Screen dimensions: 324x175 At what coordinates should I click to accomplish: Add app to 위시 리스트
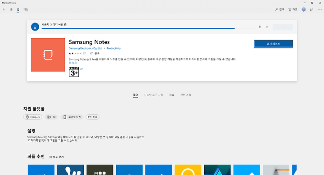click(x=273, y=44)
